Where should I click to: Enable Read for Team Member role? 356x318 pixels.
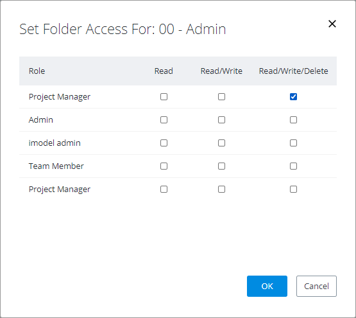click(164, 166)
